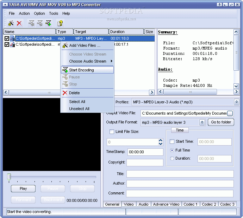The image size is (243, 218).
Task: Click the Summary panel horizontal scrollbar thumb
Action: tap(190, 92)
